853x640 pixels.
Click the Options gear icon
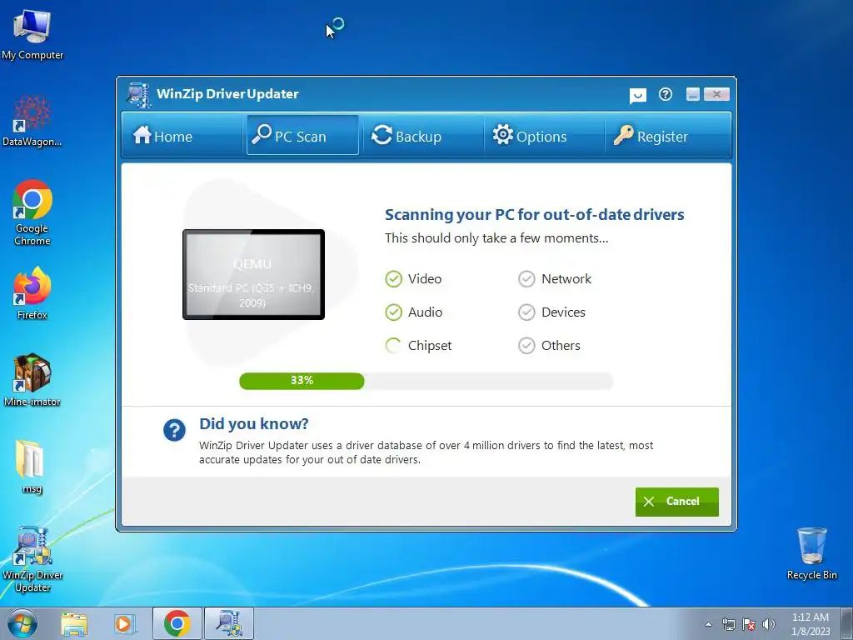point(502,134)
